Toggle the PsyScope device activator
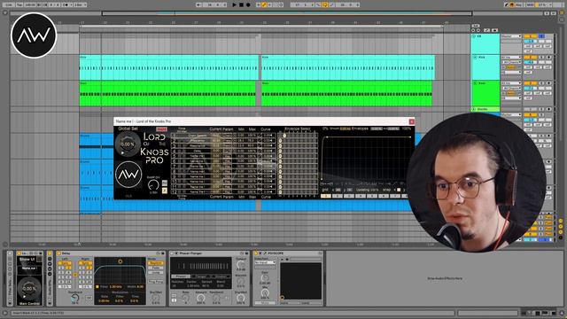567x319 pixels. [x=256, y=253]
